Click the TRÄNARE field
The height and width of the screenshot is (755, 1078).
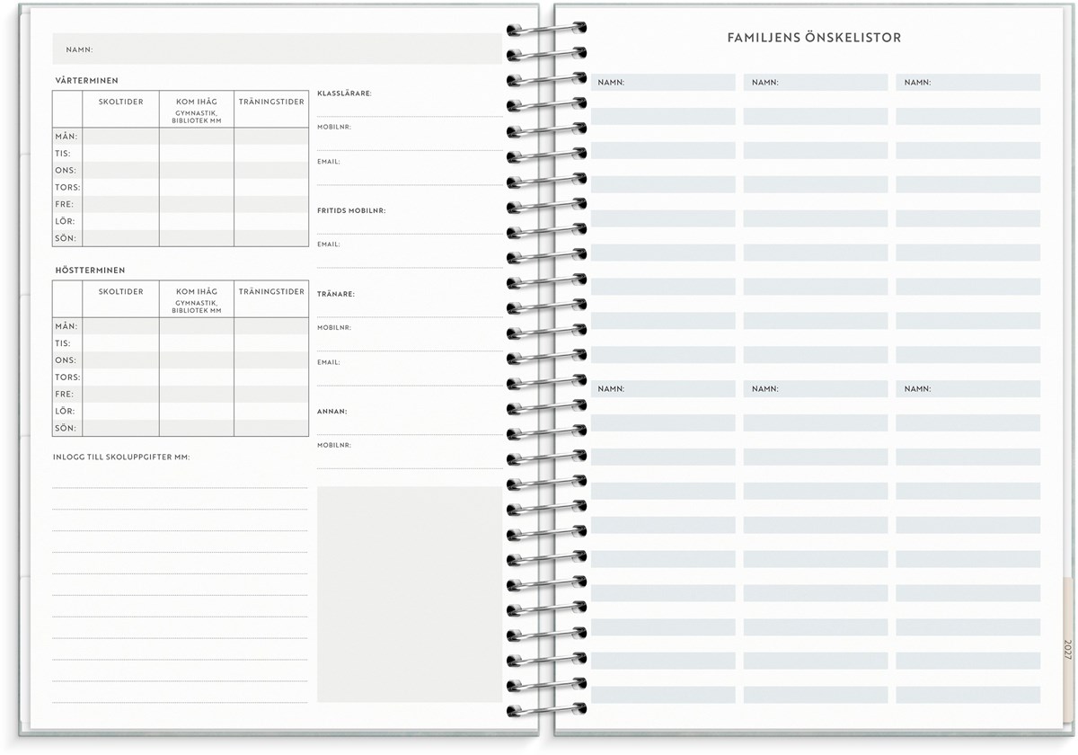409,306
